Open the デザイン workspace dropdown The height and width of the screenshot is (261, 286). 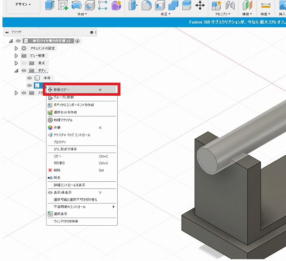(23, 4)
